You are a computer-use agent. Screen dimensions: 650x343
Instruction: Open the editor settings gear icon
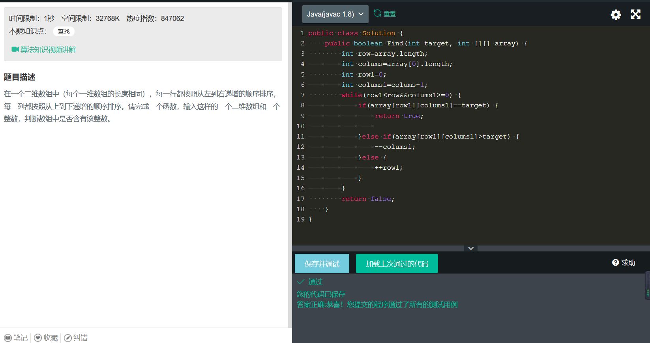point(616,15)
